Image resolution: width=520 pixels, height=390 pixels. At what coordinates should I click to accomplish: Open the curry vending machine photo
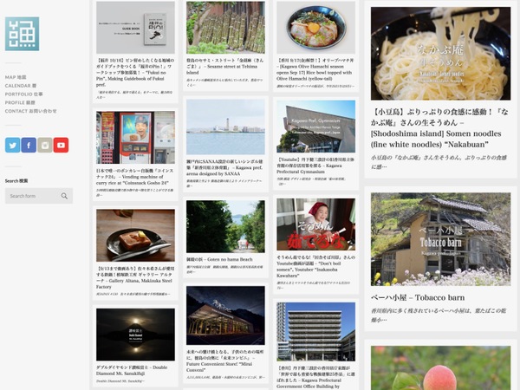[x=135, y=137]
